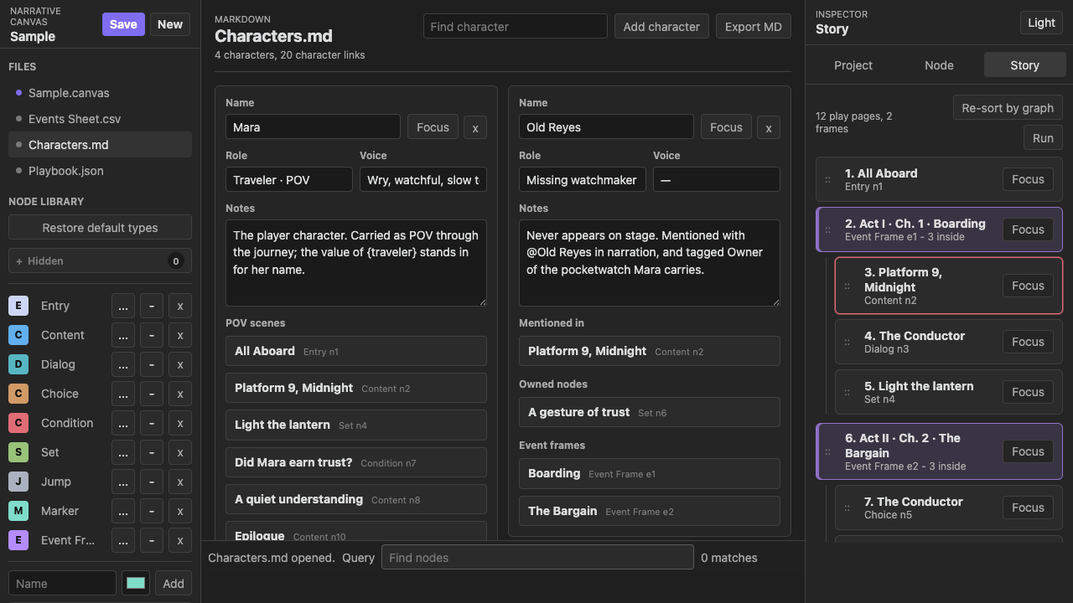Open Did Mara earn trust? condition scene

356,462
